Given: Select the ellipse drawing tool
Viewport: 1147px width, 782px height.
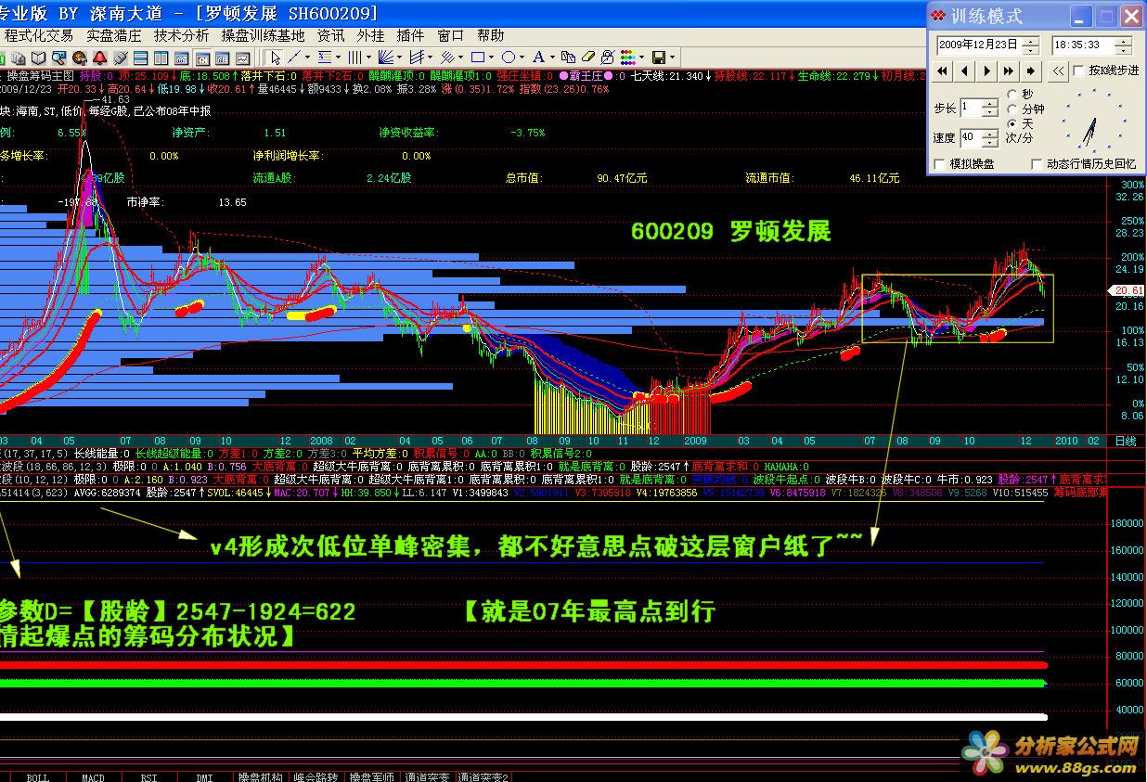Looking at the screenshot, I should 508,57.
